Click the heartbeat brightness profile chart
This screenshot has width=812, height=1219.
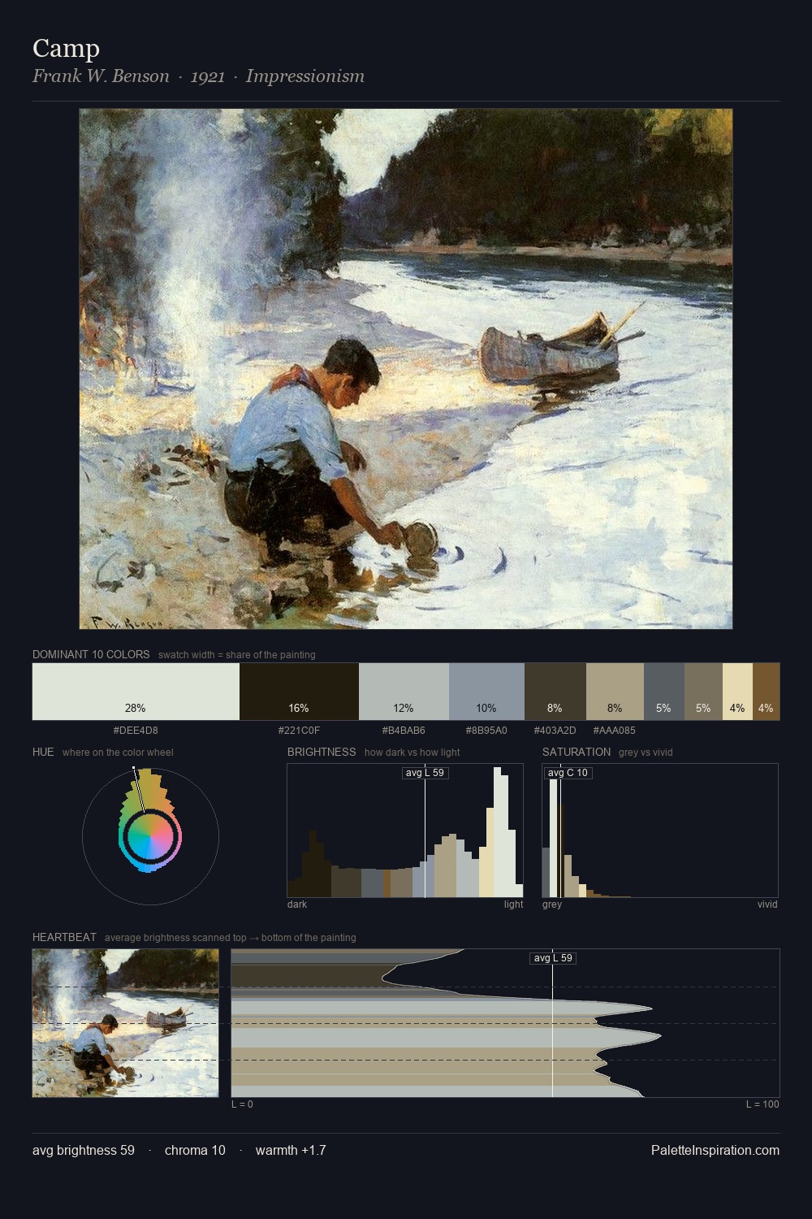point(505,1023)
